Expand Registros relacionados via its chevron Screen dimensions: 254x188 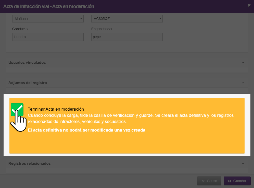(243, 164)
